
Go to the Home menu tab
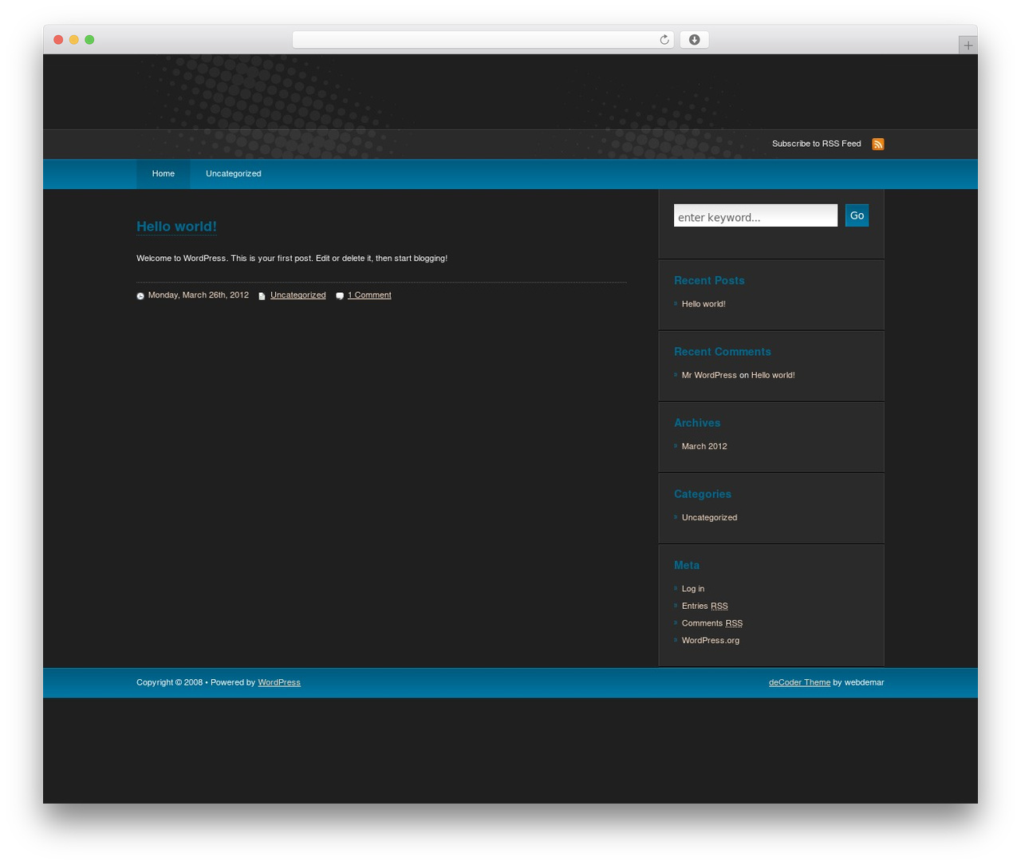[164, 174]
